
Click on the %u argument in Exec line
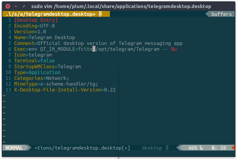[174, 49]
